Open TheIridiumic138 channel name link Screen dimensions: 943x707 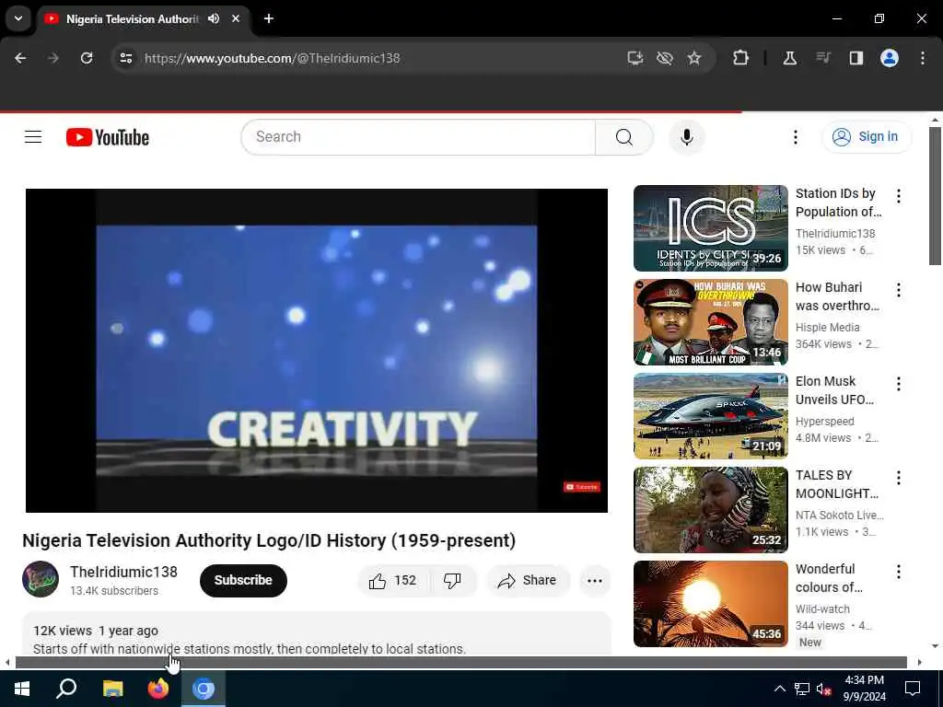[124, 572]
